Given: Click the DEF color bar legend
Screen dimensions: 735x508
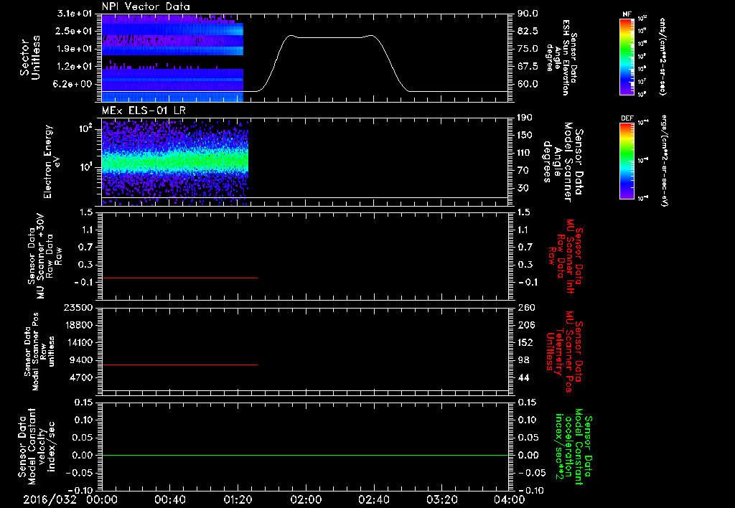Looking at the screenshot, I should click(x=627, y=161).
